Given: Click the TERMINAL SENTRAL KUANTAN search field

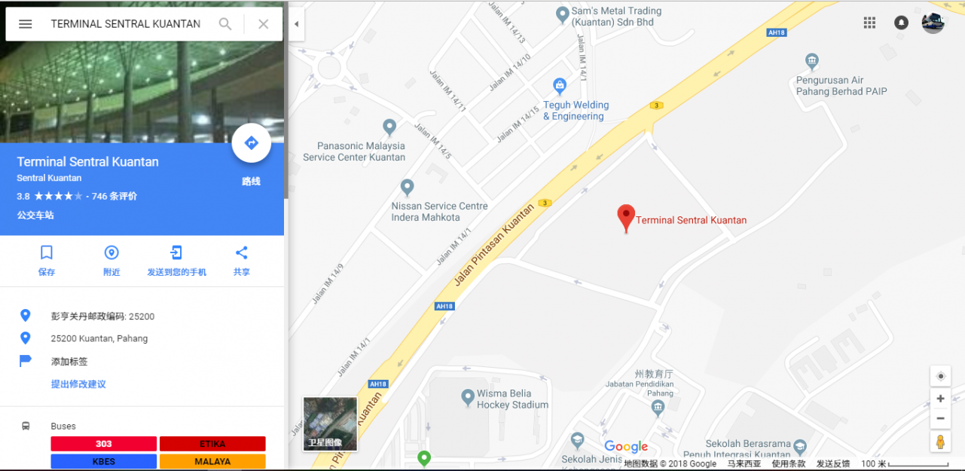Looking at the screenshot, I should pyautogui.click(x=126, y=24).
